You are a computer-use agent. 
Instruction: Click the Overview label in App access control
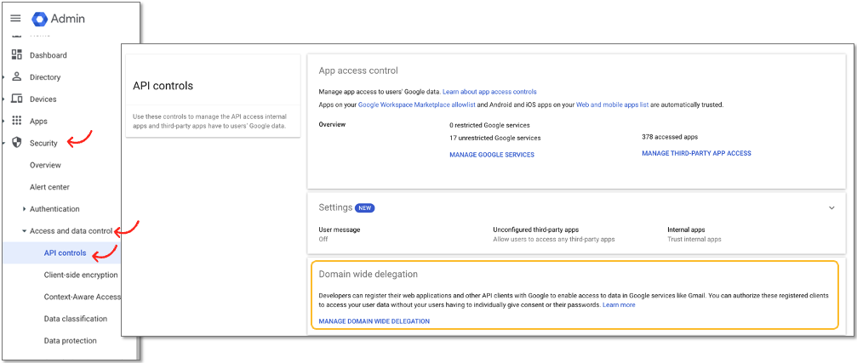coord(332,124)
